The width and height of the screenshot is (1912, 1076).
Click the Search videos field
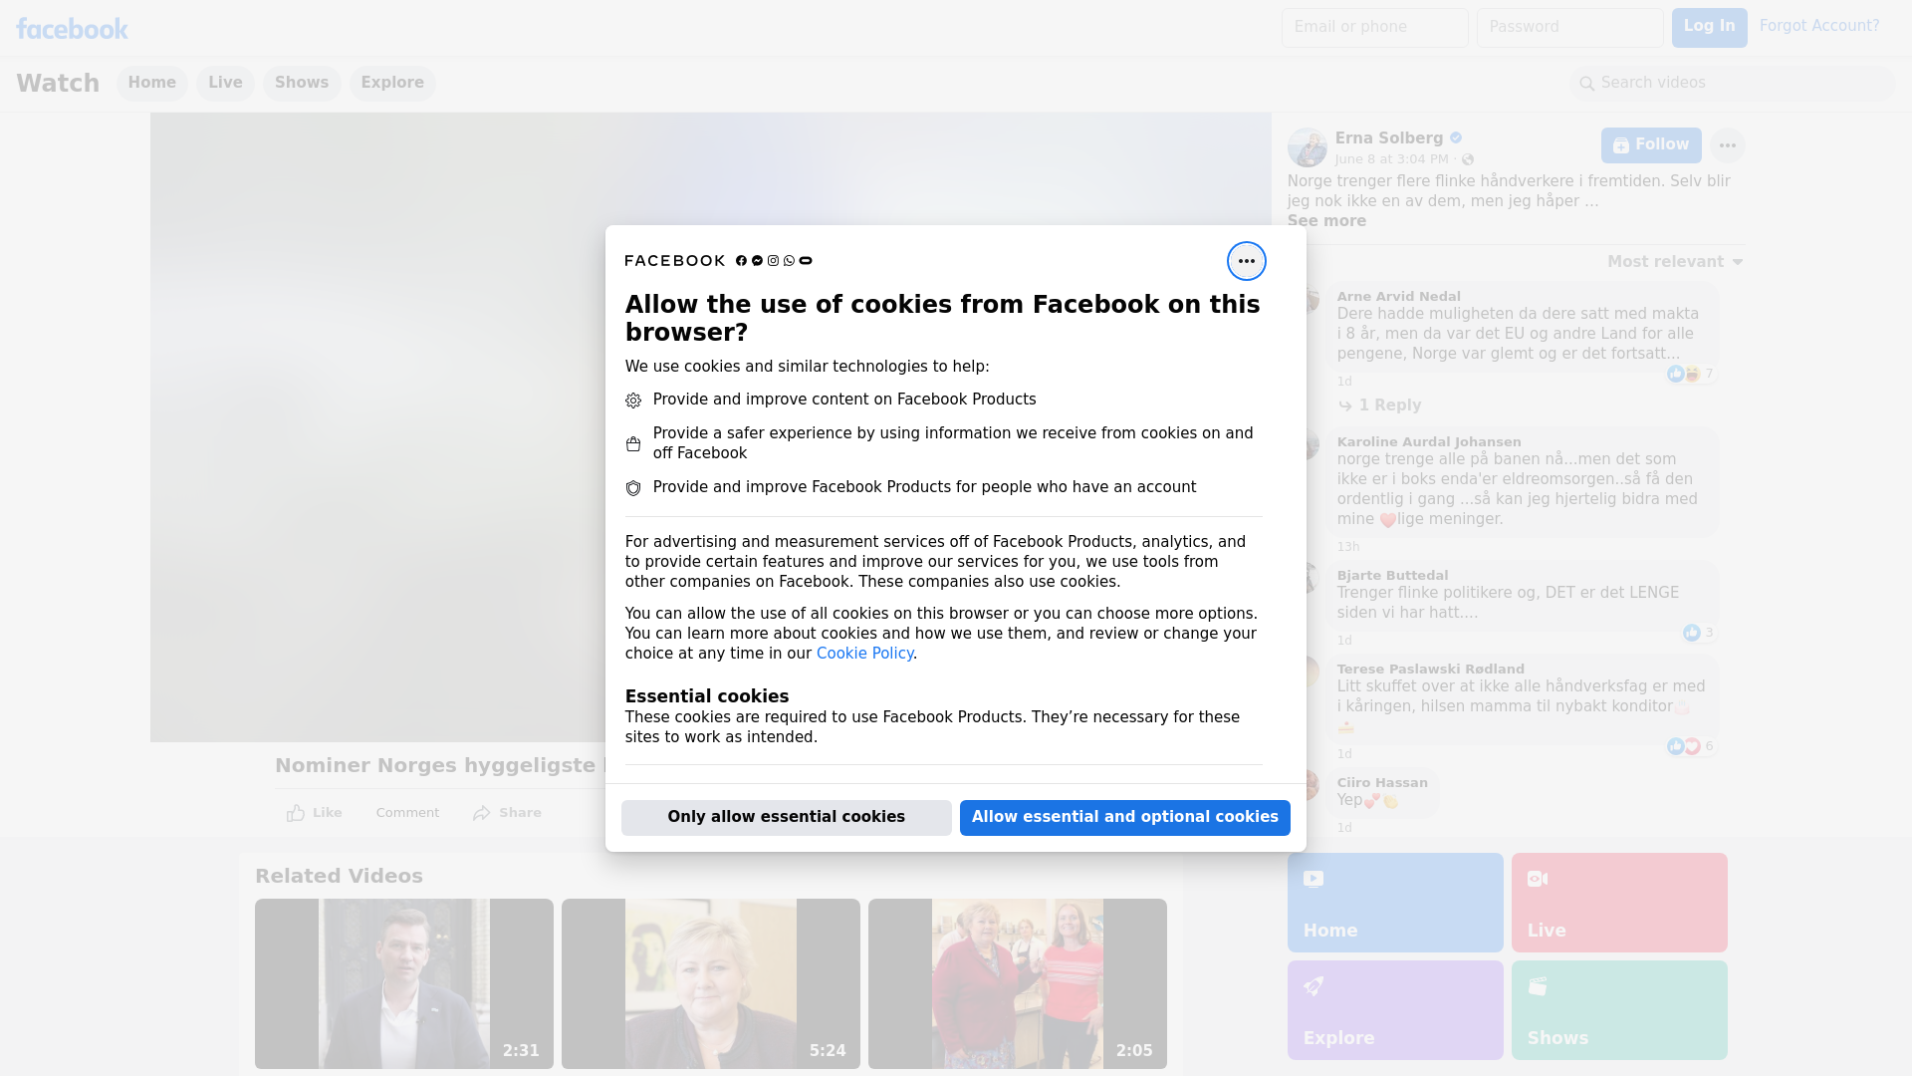[x=1733, y=83]
